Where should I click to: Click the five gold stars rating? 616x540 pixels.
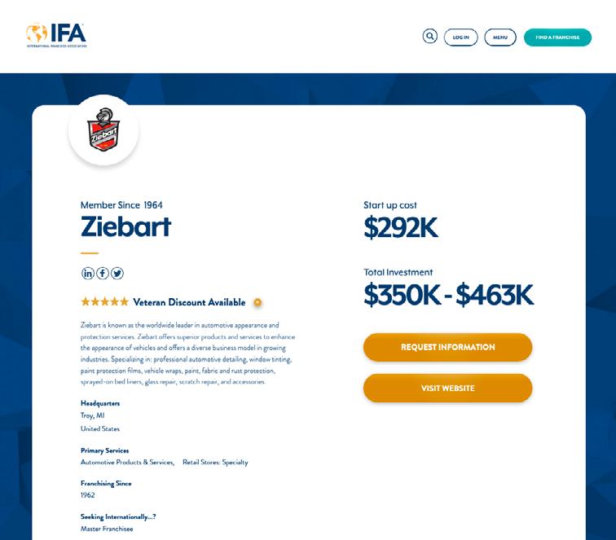[x=104, y=302]
